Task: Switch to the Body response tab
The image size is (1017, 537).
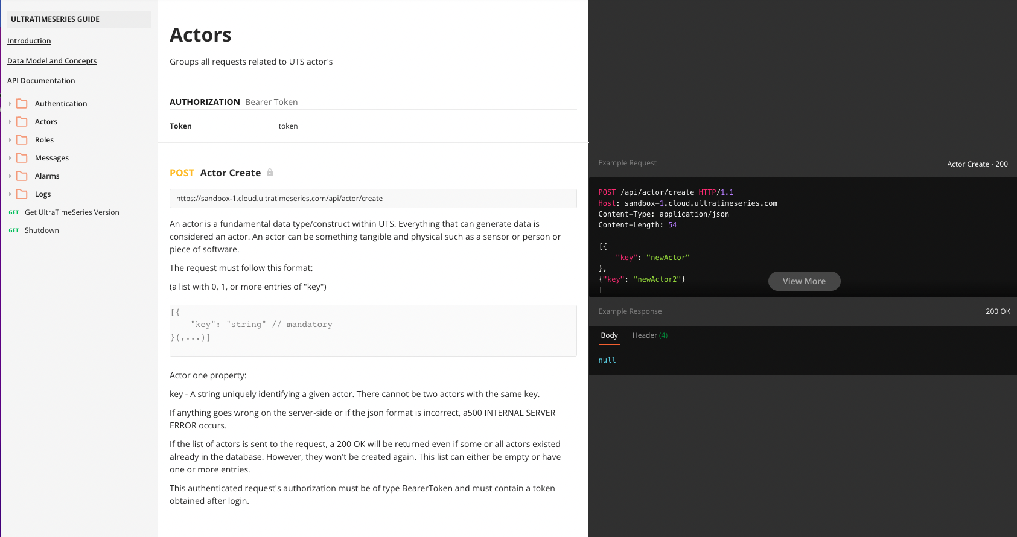Action: pyautogui.click(x=609, y=335)
